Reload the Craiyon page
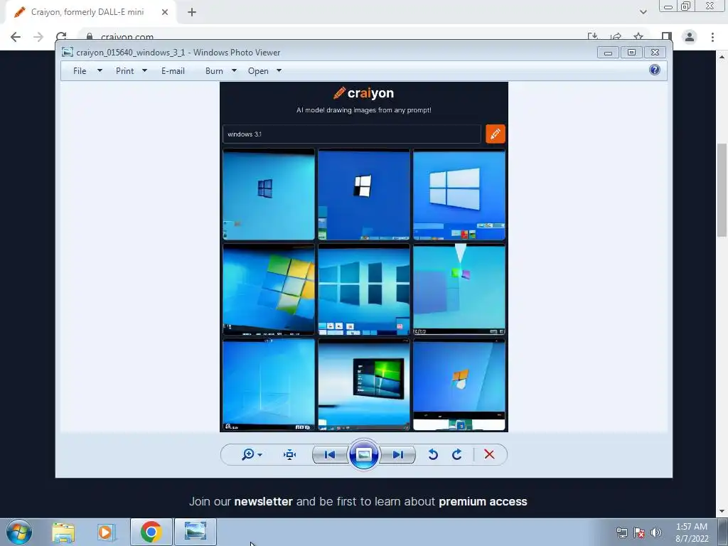The height and width of the screenshot is (546, 728). pos(61,36)
